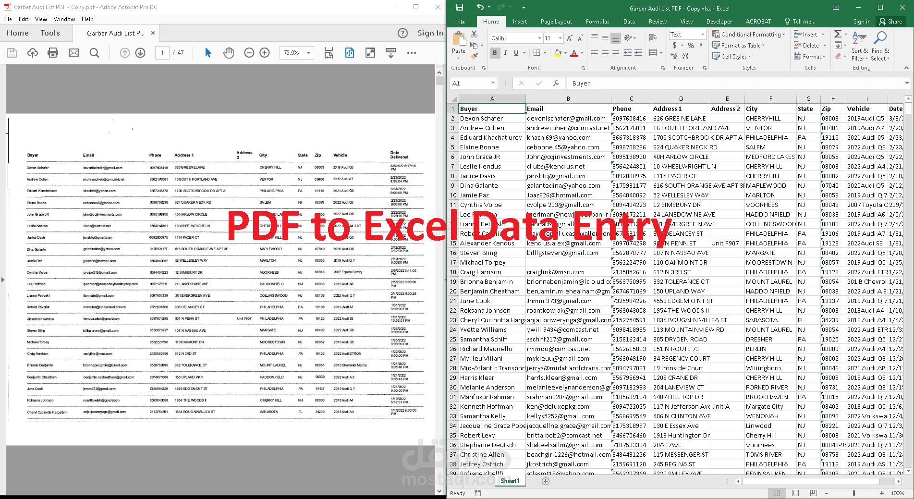The height and width of the screenshot is (499, 914).
Task: Open the font size 11 dropdown
Action: click(560, 38)
